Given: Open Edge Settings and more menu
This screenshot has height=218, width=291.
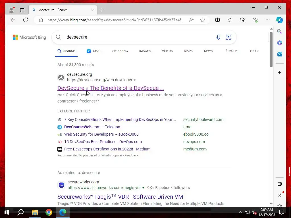Looking at the screenshot, I should (268, 20).
